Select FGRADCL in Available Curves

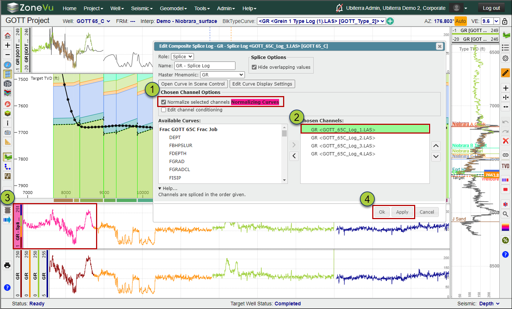pos(180,170)
